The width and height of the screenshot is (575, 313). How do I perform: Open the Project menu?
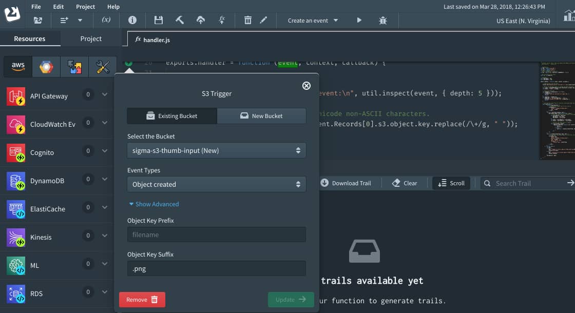point(85,7)
